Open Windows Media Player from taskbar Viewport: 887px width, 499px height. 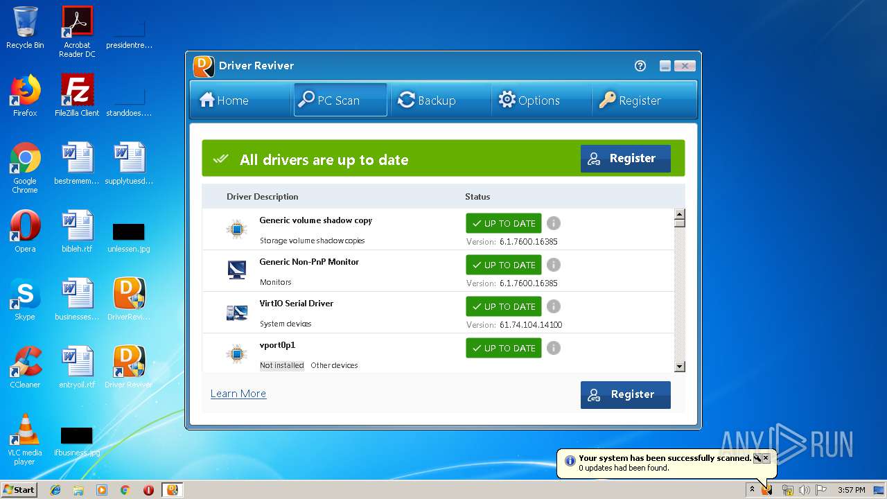[x=102, y=490]
